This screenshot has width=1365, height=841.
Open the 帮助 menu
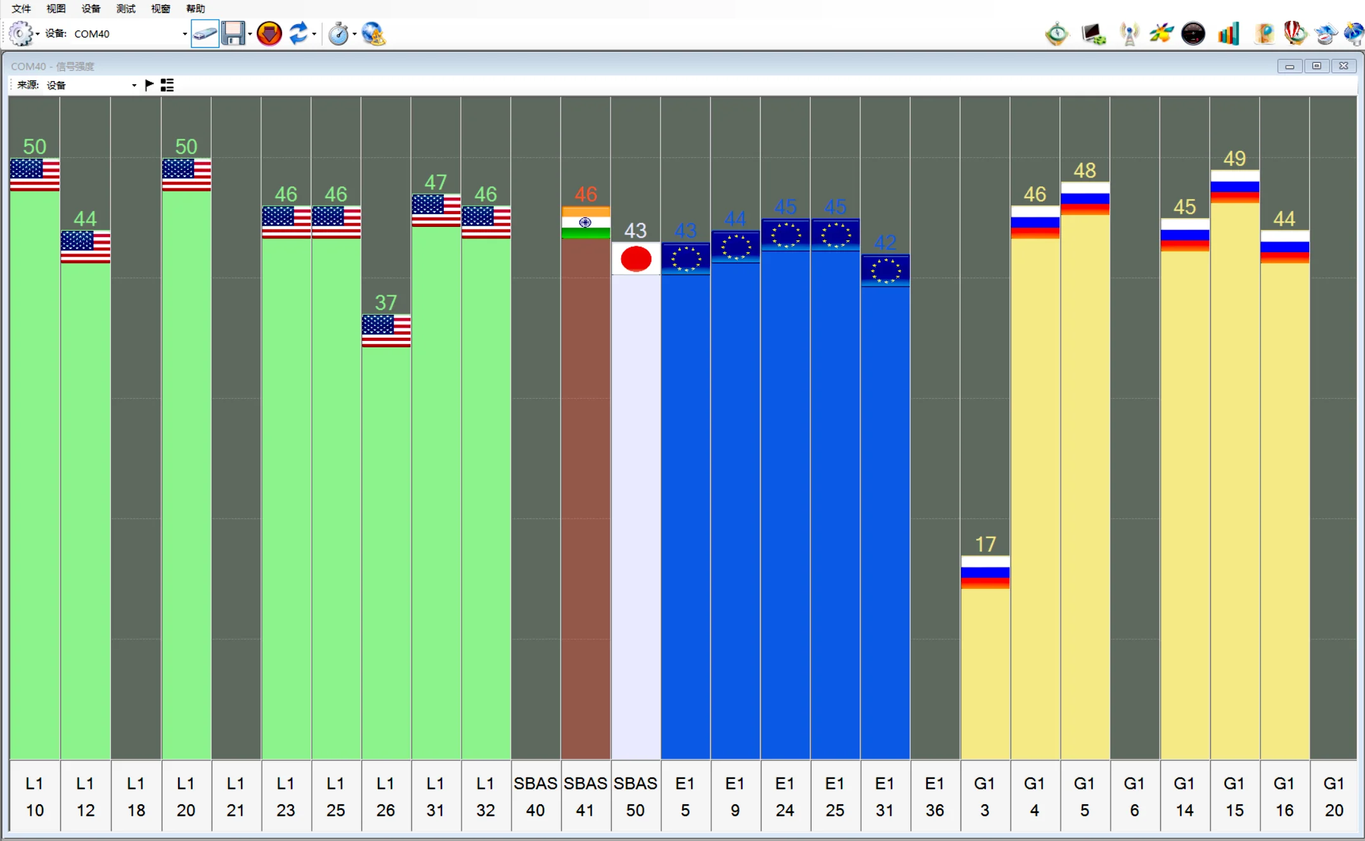195,8
